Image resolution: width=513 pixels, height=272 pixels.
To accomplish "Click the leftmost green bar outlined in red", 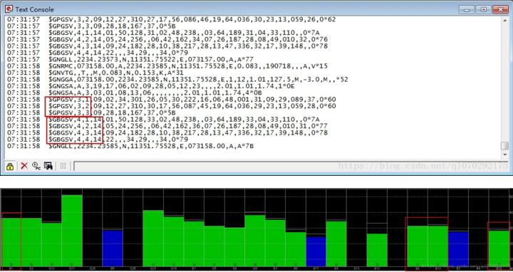I will tap(11, 242).
